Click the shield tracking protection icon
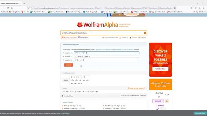This screenshot has height=116, width=207. (28, 8)
